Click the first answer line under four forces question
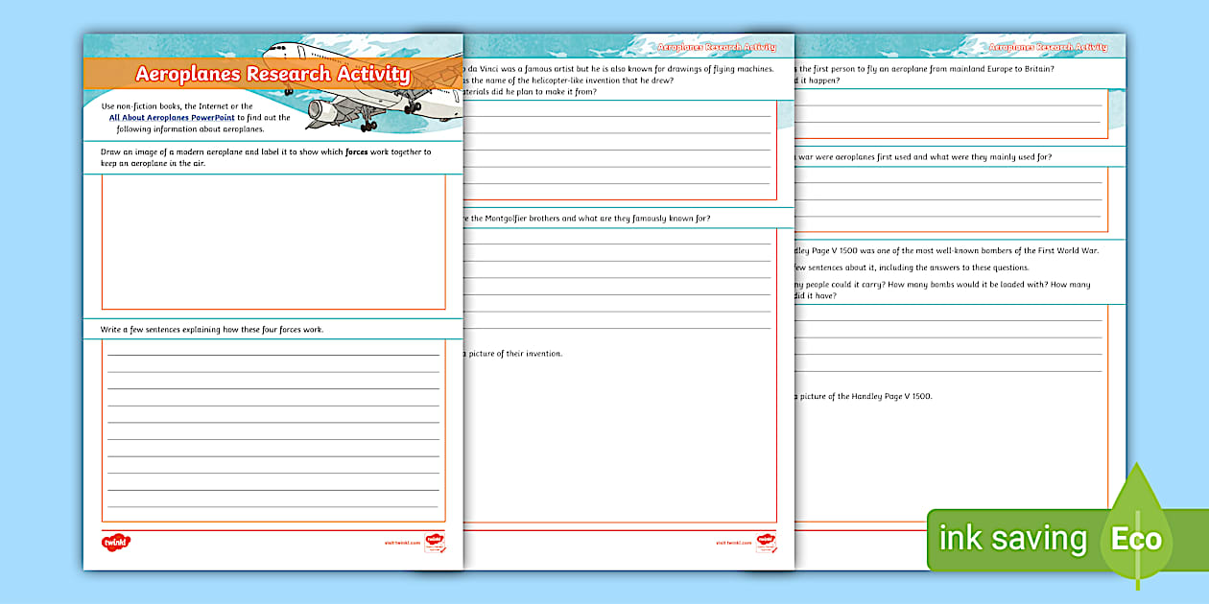The image size is (1209, 604). click(x=273, y=354)
